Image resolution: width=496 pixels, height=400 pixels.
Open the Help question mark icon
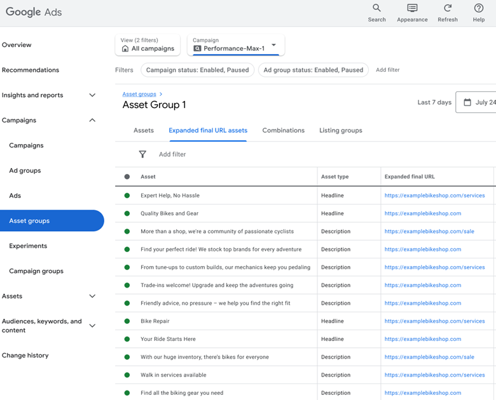tap(479, 8)
